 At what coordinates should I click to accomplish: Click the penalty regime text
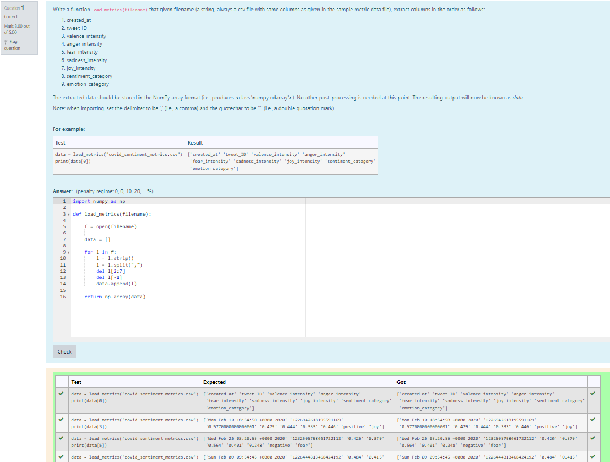[x=115, y=191]
